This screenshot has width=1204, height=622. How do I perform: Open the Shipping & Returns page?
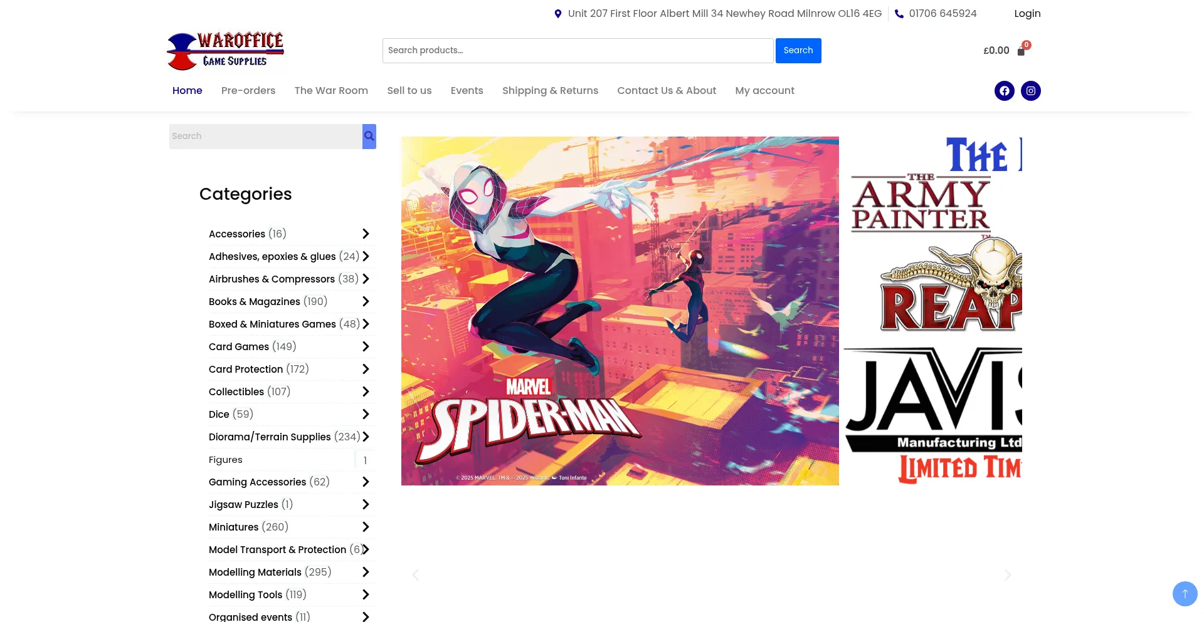550,90
